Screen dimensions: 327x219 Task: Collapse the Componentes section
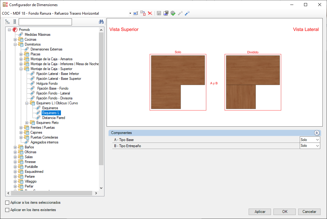(x=317, y=133)
